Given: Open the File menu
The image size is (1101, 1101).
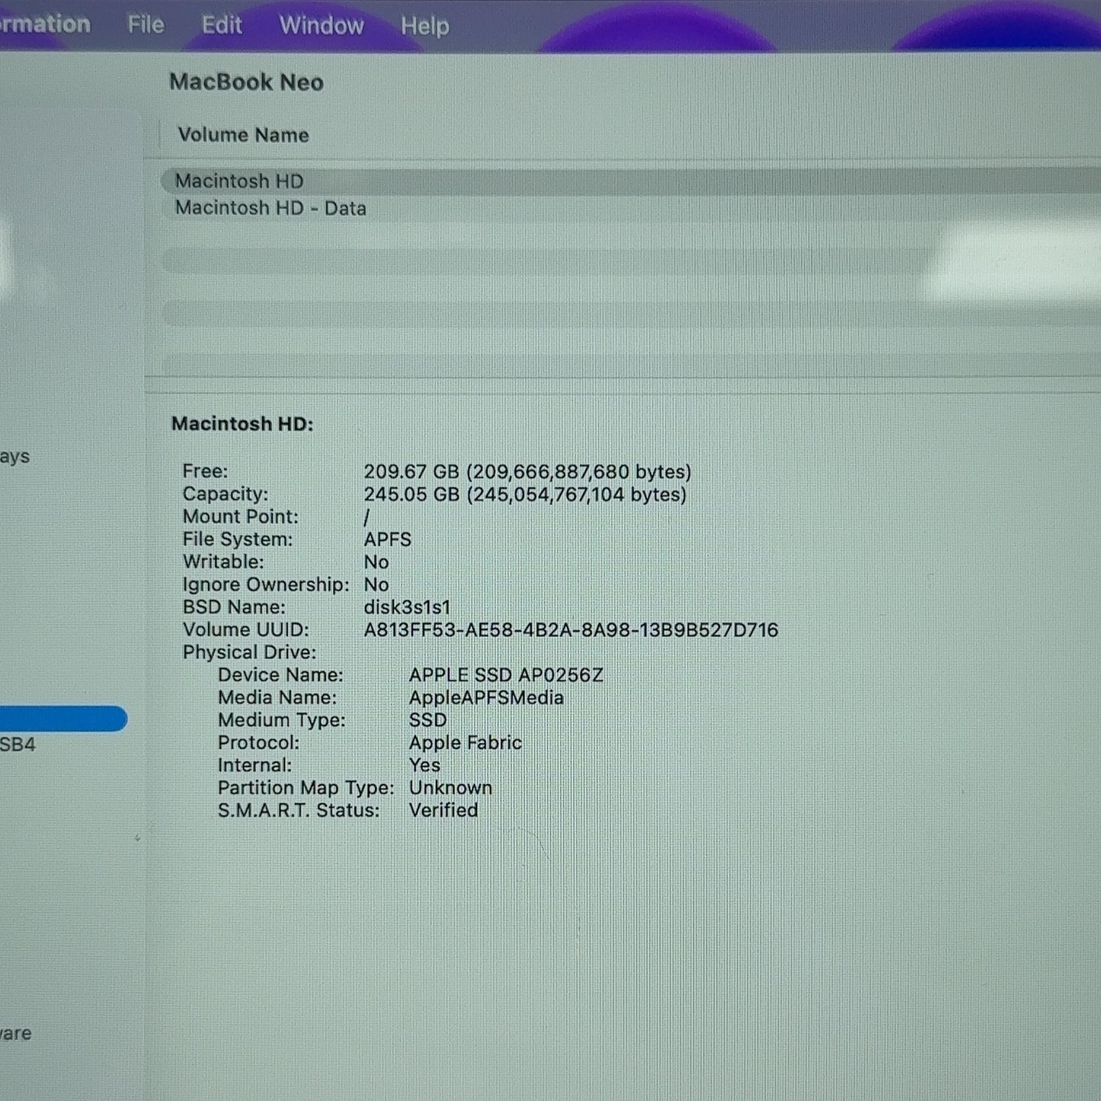Looking at the screenshot, I should tap(146, 25).
